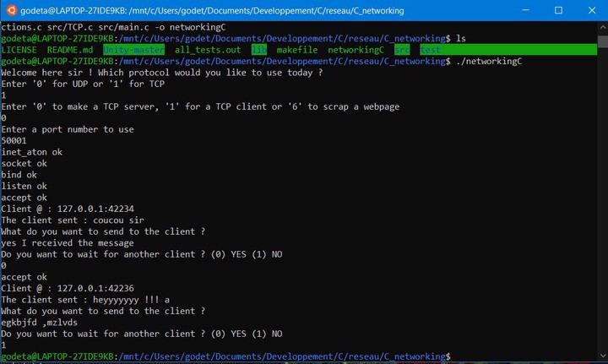The height and width of the screenshot is (364, 608).
Task: Click the window title text
Action: [212, 10]
